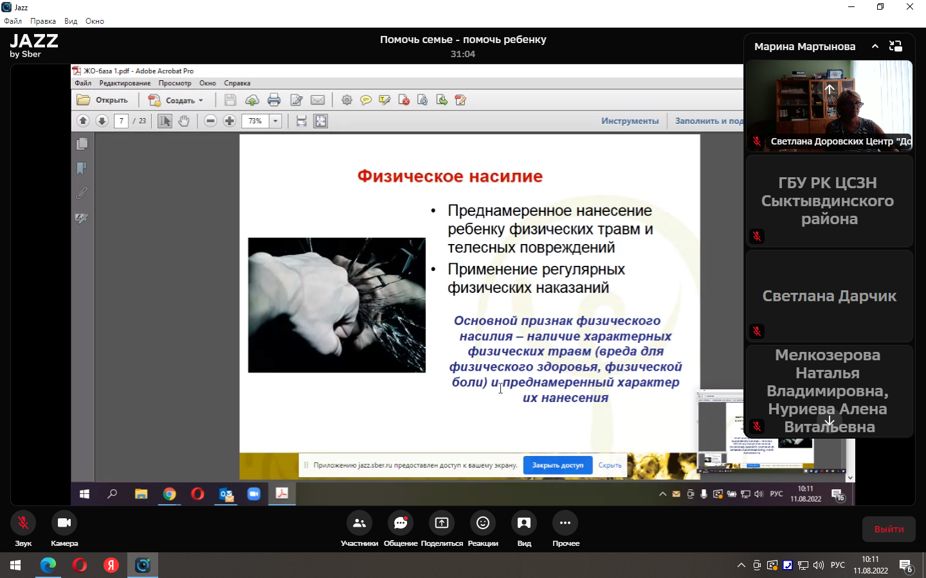Screen dimensions: 926x578
Task: Leave the meeting with the Выйти button
Action: [x=889, y=529]
